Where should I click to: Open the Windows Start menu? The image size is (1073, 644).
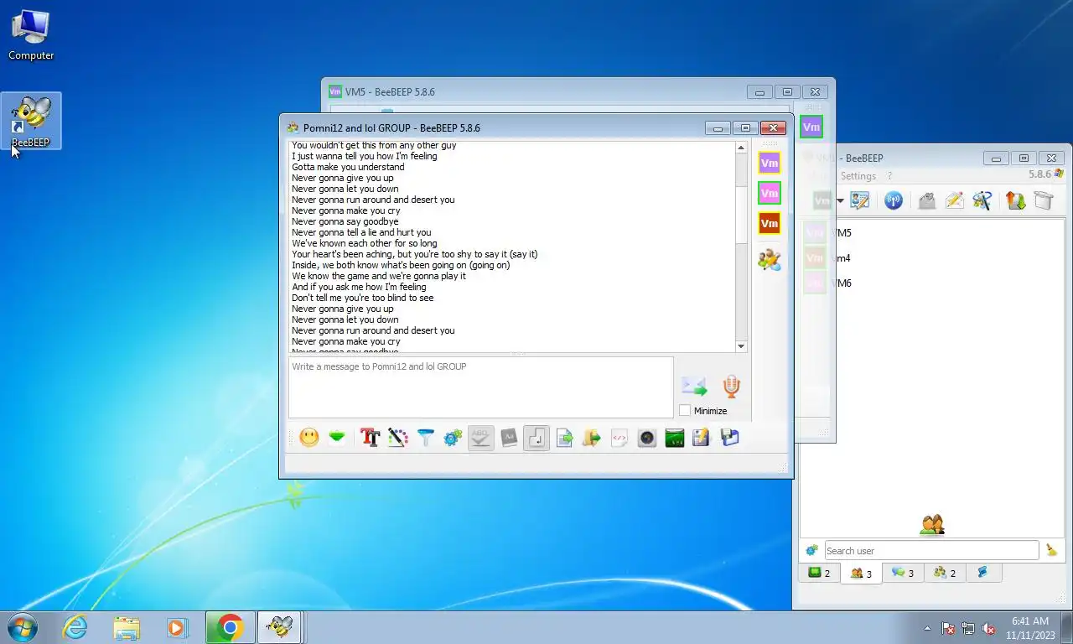coord(21,627)
